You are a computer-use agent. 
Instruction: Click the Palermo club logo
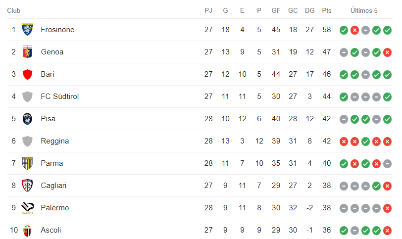27,208
